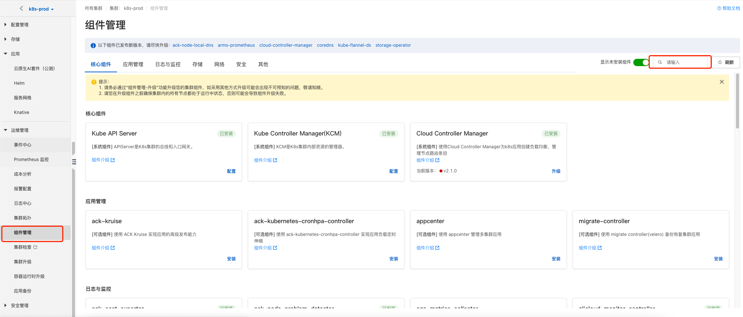The height and width of the screenshot is (317, 743).
Task: Open 事件中心 in the sidebar
Action: (23, 145)
